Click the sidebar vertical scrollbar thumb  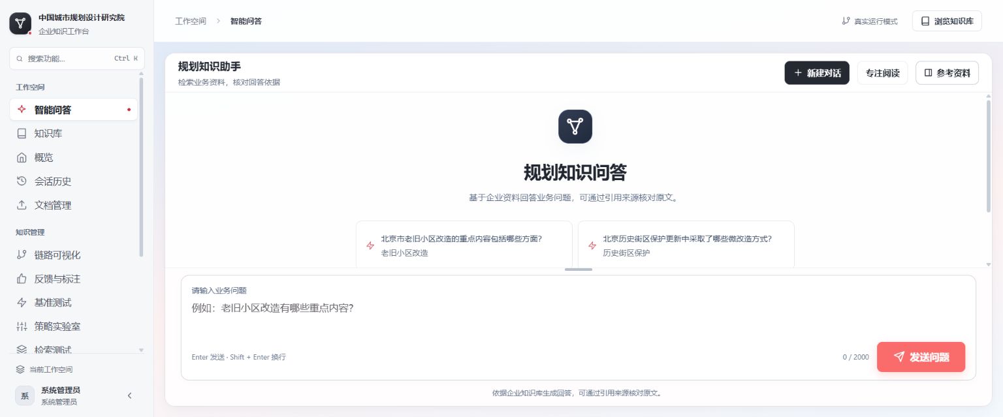[141, 167]
